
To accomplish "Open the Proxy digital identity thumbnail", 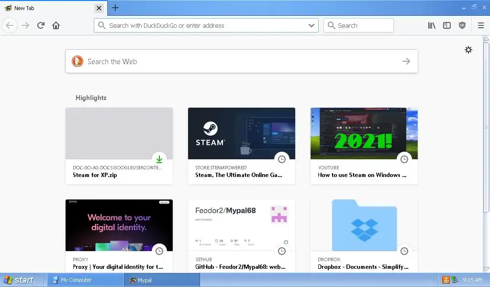I will point(119,225).
